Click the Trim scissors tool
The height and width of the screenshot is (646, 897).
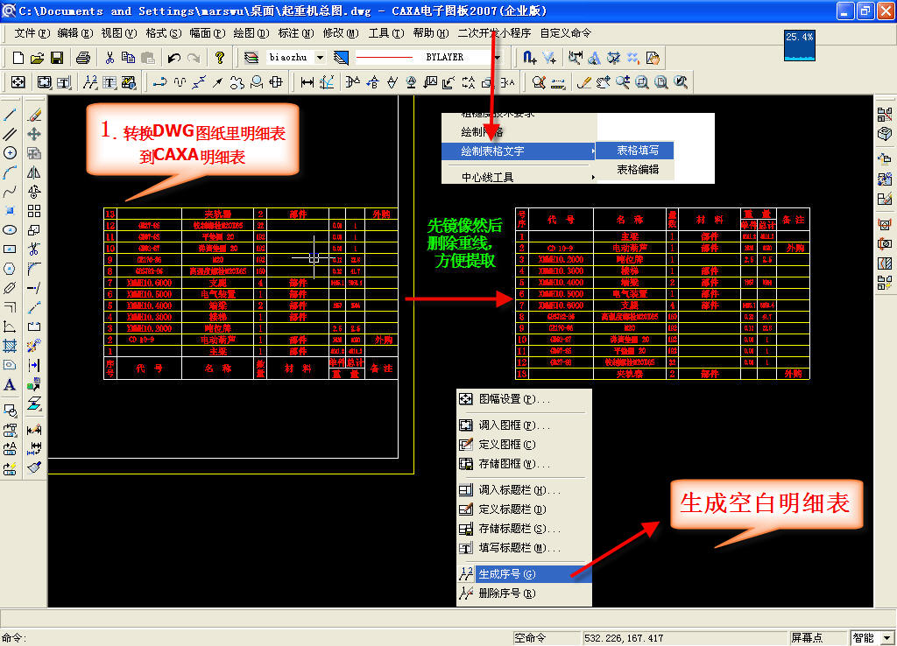click(34, 249)
